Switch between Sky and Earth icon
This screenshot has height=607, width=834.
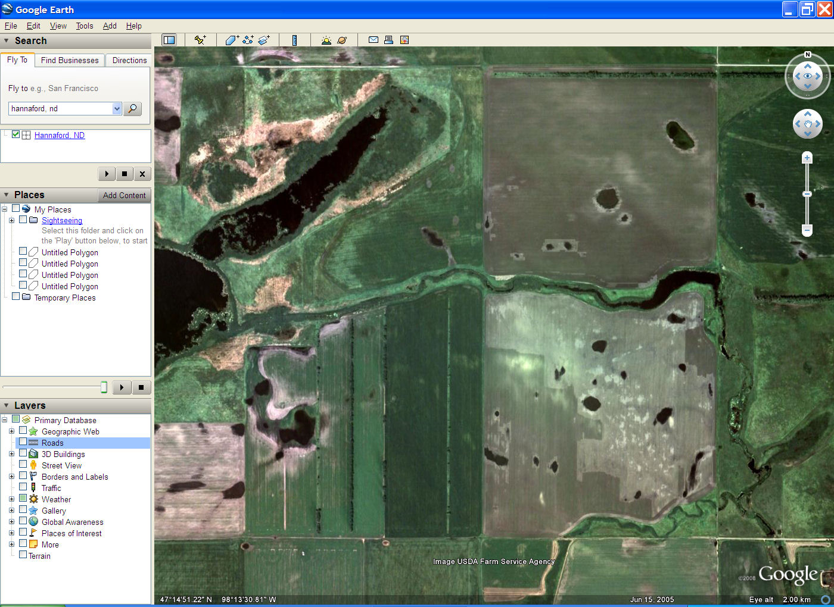tap(342, 40)
